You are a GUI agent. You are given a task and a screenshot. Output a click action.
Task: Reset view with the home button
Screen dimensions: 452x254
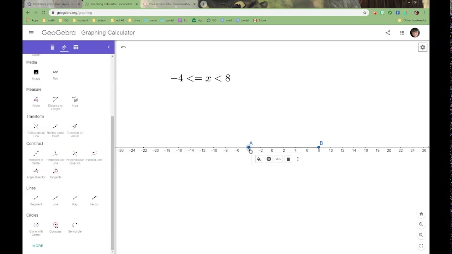[421, 214]
